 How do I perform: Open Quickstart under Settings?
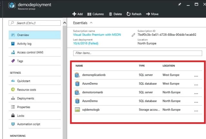tap(35, 81)
